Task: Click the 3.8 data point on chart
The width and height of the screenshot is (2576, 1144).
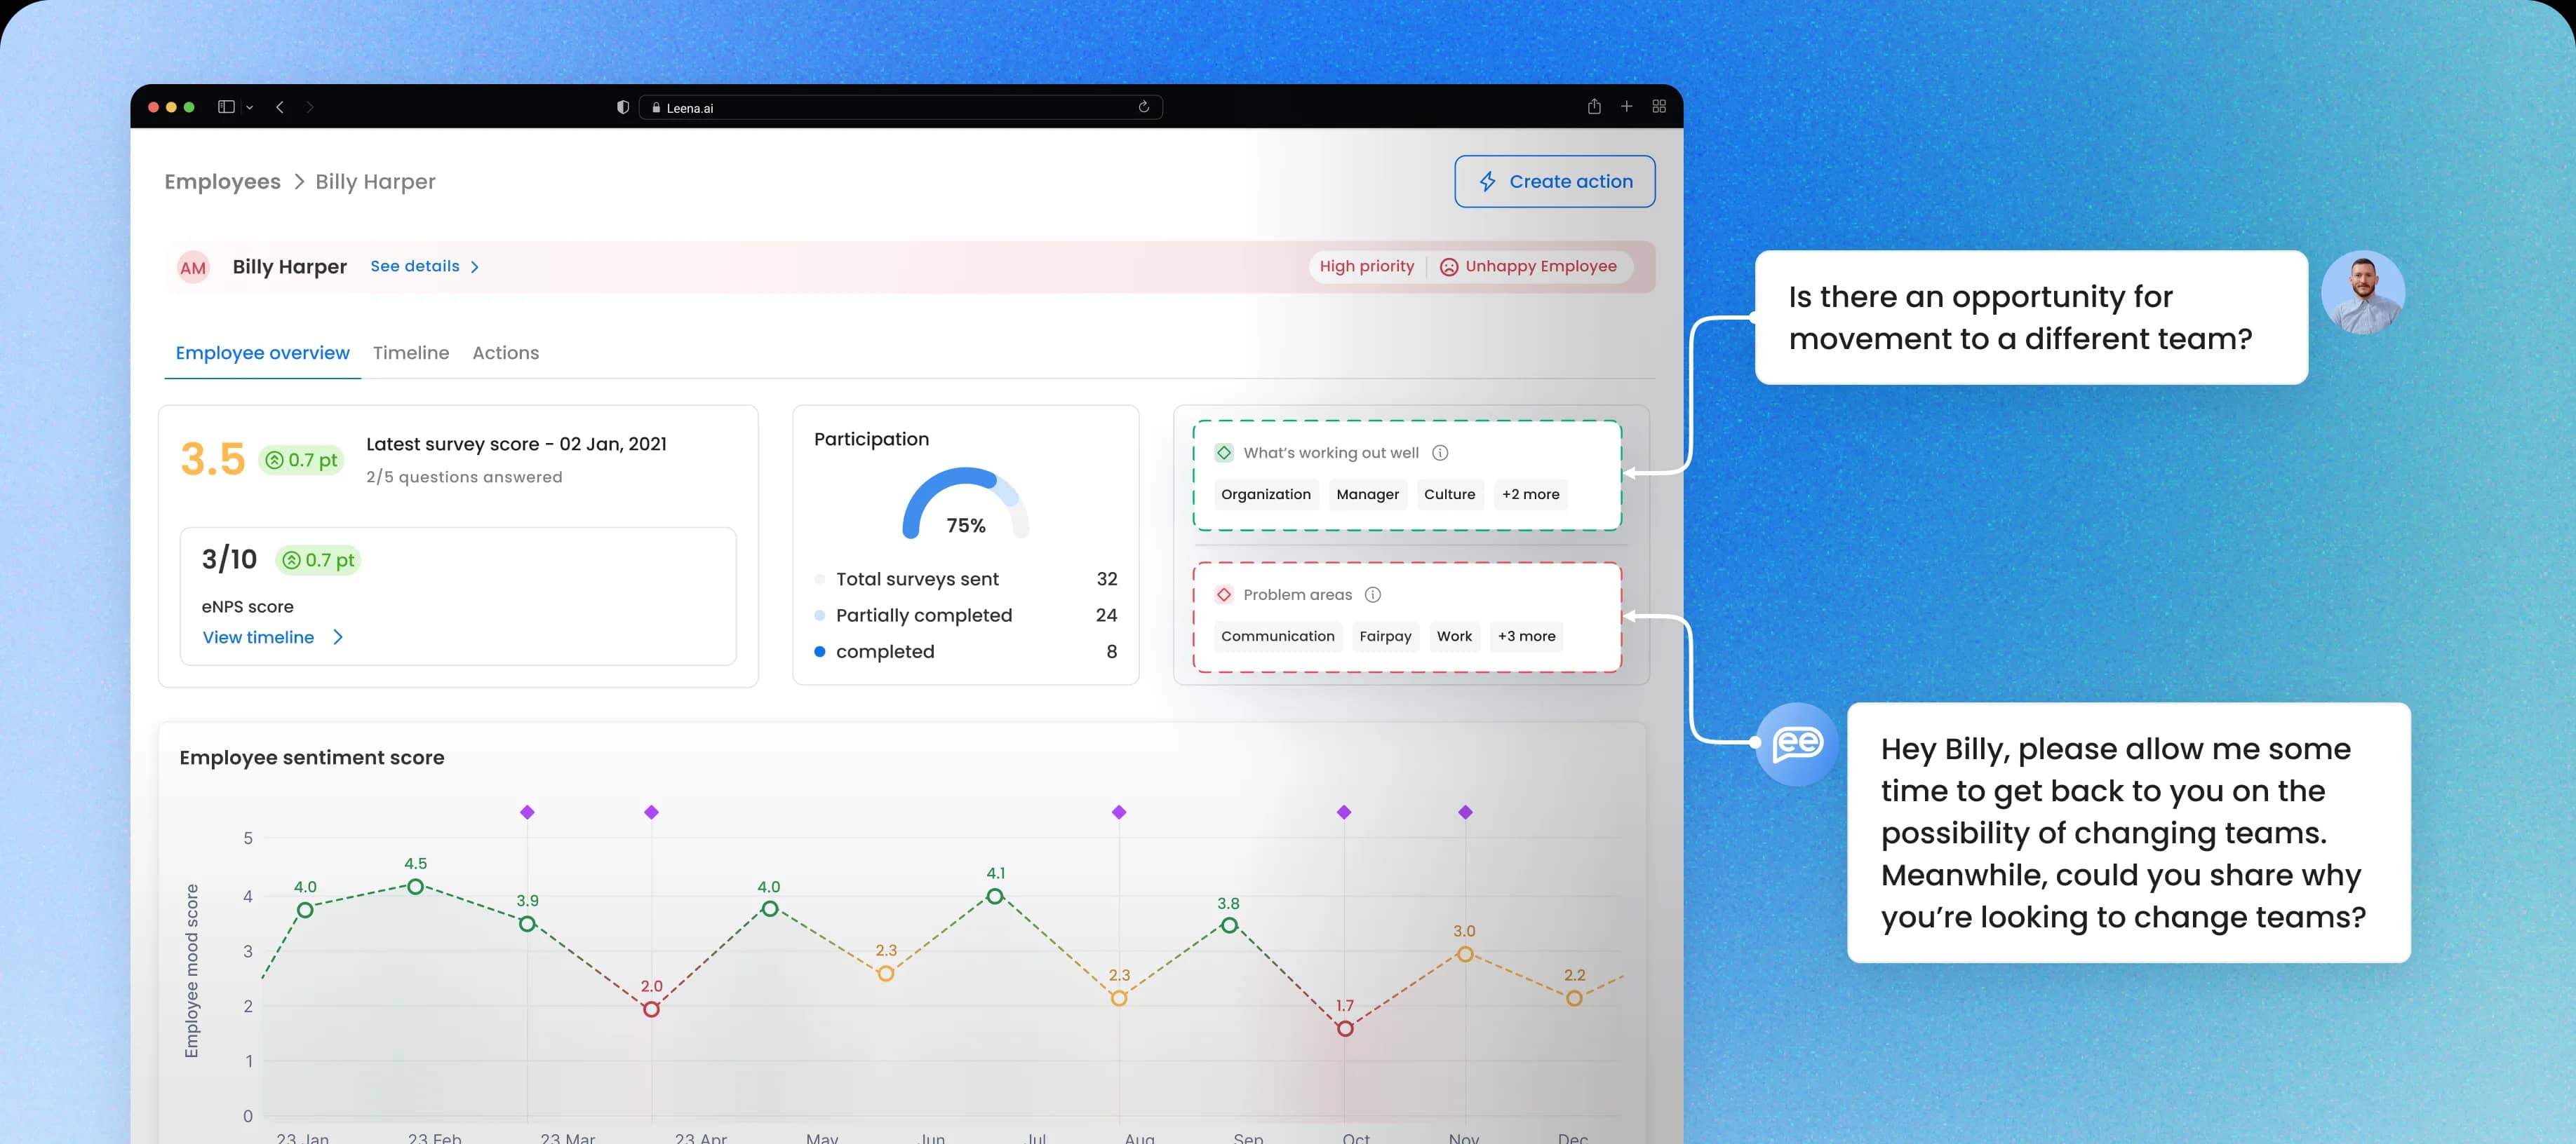Action: (1229, 925)
